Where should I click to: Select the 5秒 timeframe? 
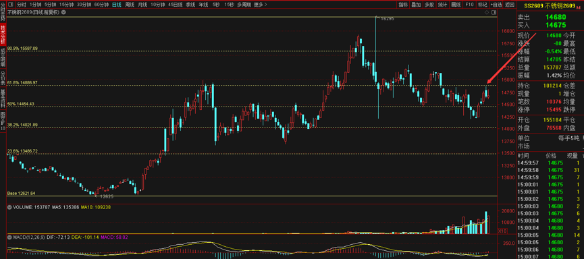point(216,5)
